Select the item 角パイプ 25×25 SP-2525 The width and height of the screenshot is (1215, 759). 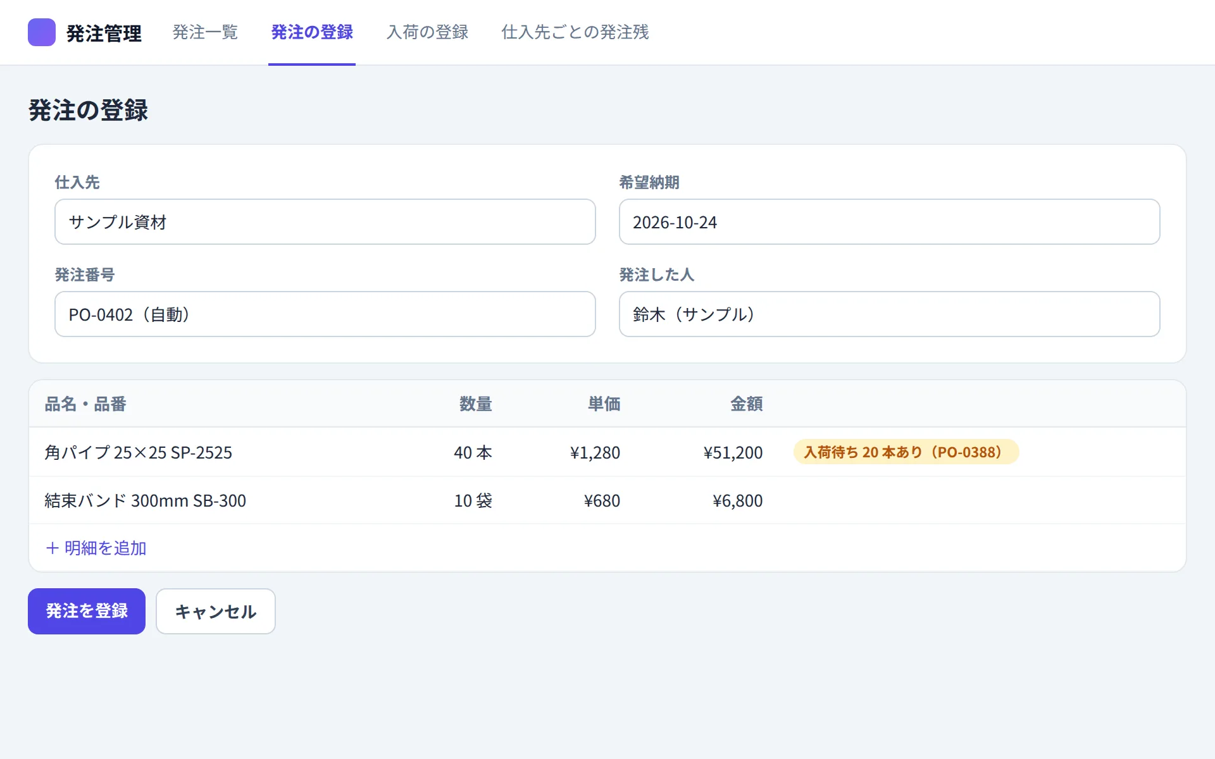139,452
